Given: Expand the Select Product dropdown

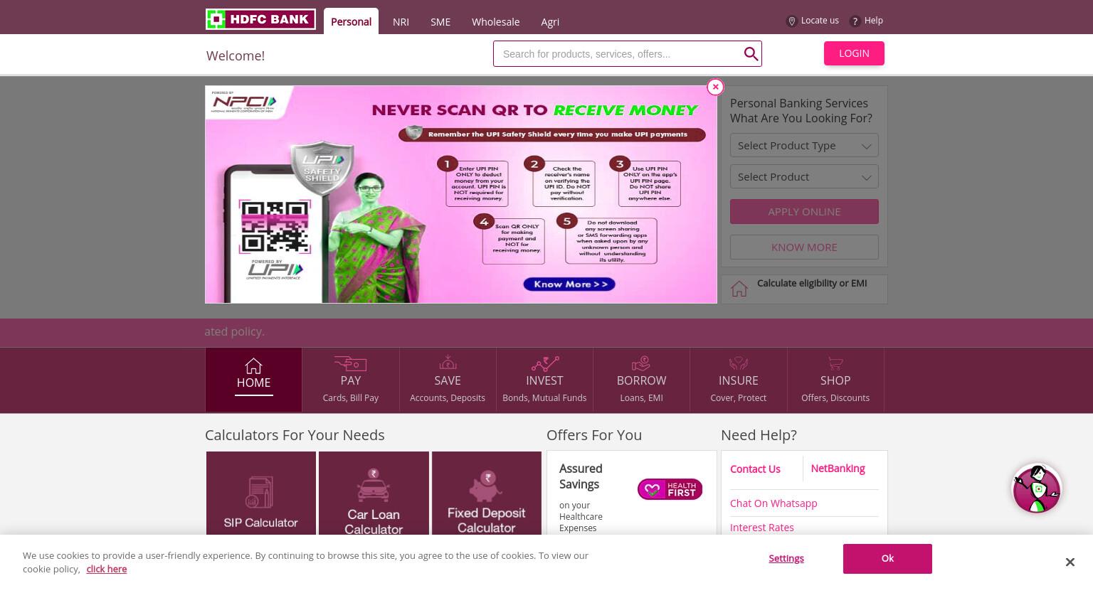Looking at the screenshot, I should (804, 176).
